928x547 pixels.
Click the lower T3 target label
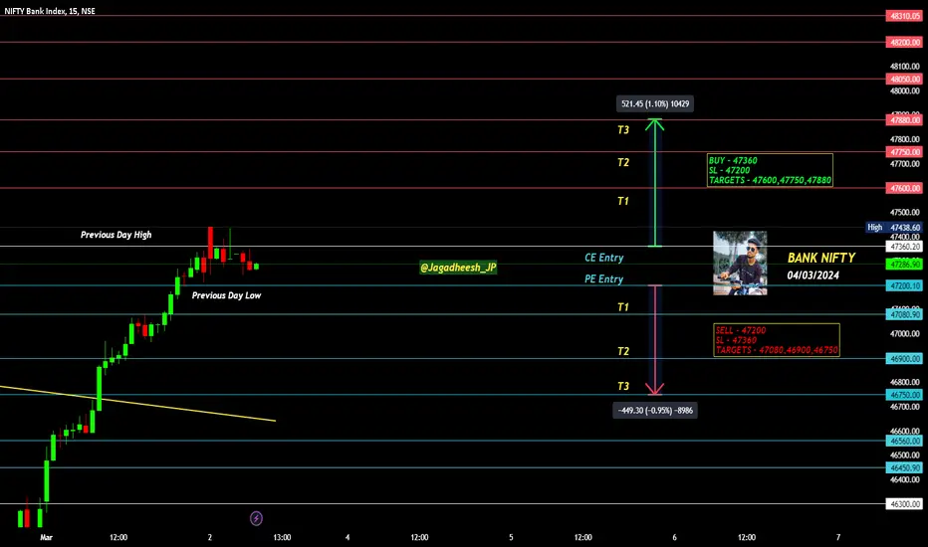(623, 386)
